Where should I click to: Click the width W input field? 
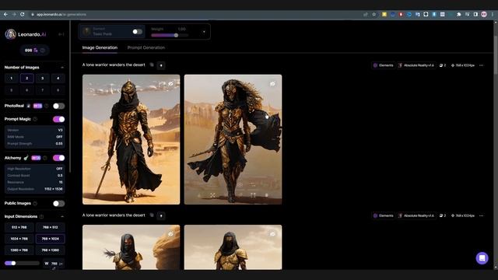point(54,264)
